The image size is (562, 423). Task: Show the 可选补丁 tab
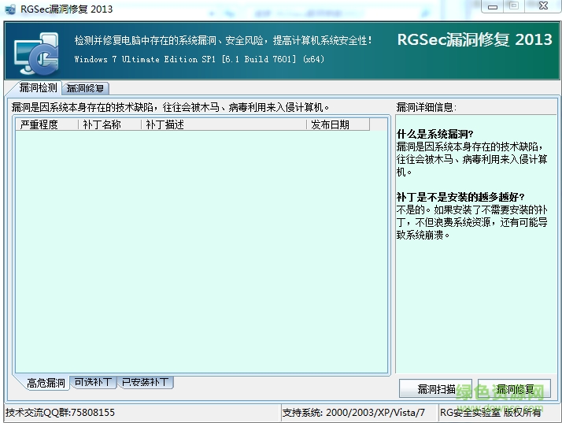(x=94, y=383)
